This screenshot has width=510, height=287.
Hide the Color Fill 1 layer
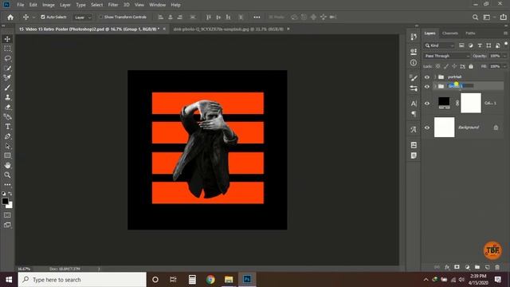[x=427, y=104]
